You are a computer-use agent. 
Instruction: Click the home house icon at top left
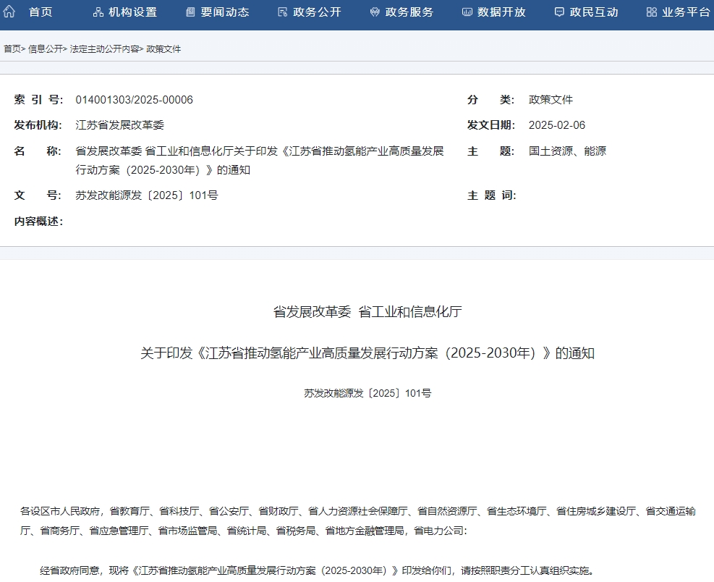[x=7, y=11]
